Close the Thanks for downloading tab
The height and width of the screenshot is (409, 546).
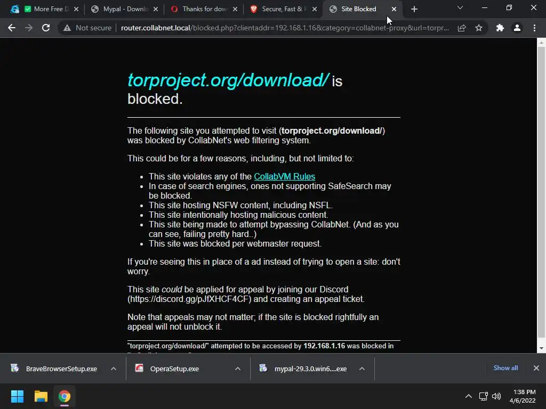[x=235, y=10]
